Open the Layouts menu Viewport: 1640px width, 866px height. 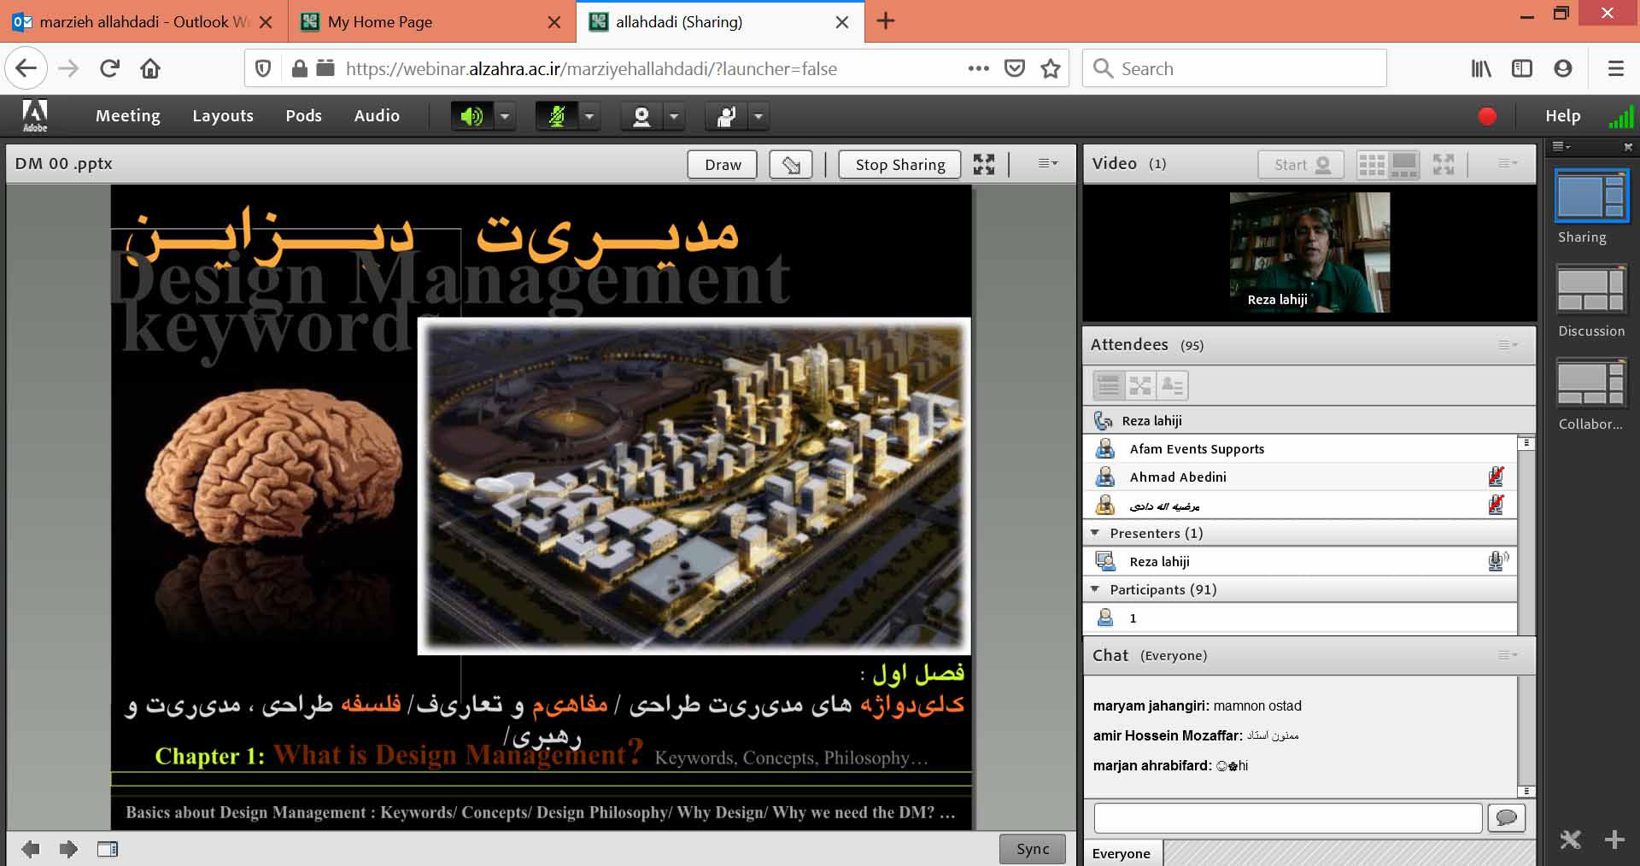coord(223,116)
